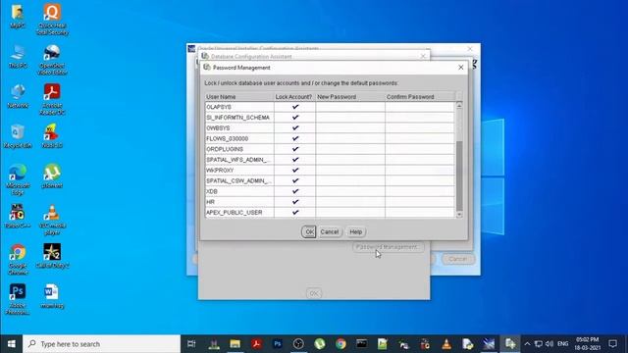Open OBS Studio taskbar icon

[298, 344]
